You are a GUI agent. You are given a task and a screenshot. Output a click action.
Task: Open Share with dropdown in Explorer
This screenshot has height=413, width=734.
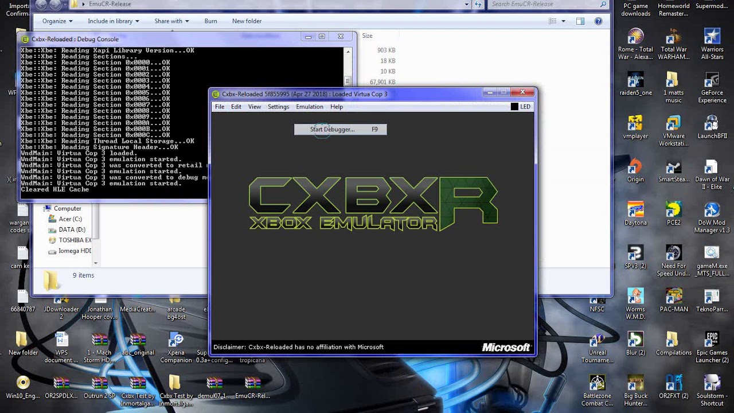click(171, 21)
